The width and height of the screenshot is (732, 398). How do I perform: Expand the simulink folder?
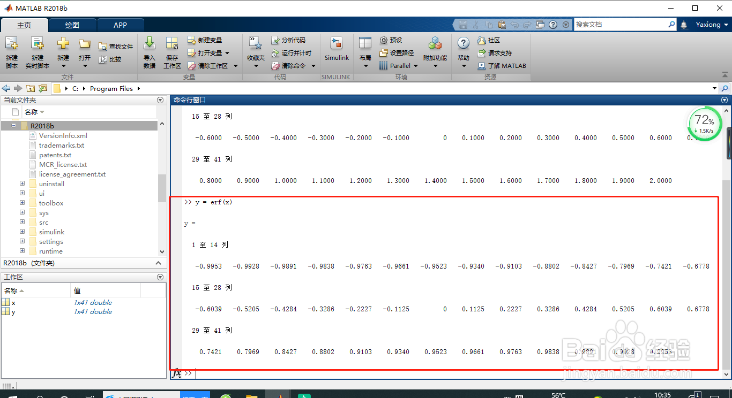[22, 232]
